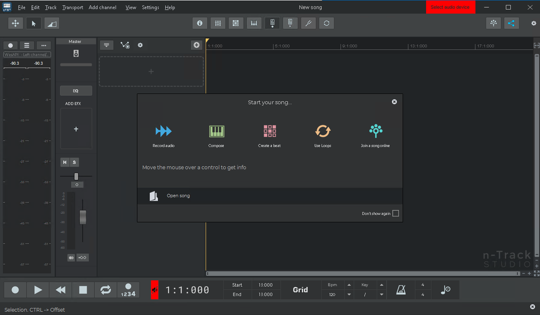
Task: Click the horizontal timeline scrollbar
Action: (363, 274)
